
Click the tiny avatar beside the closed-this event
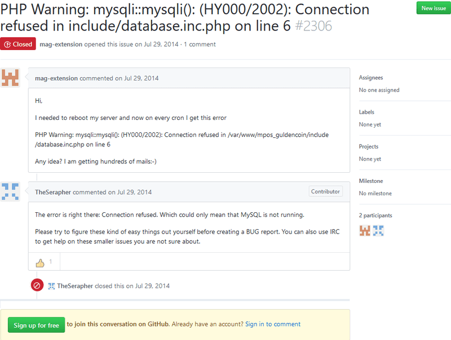click(51, 286)
